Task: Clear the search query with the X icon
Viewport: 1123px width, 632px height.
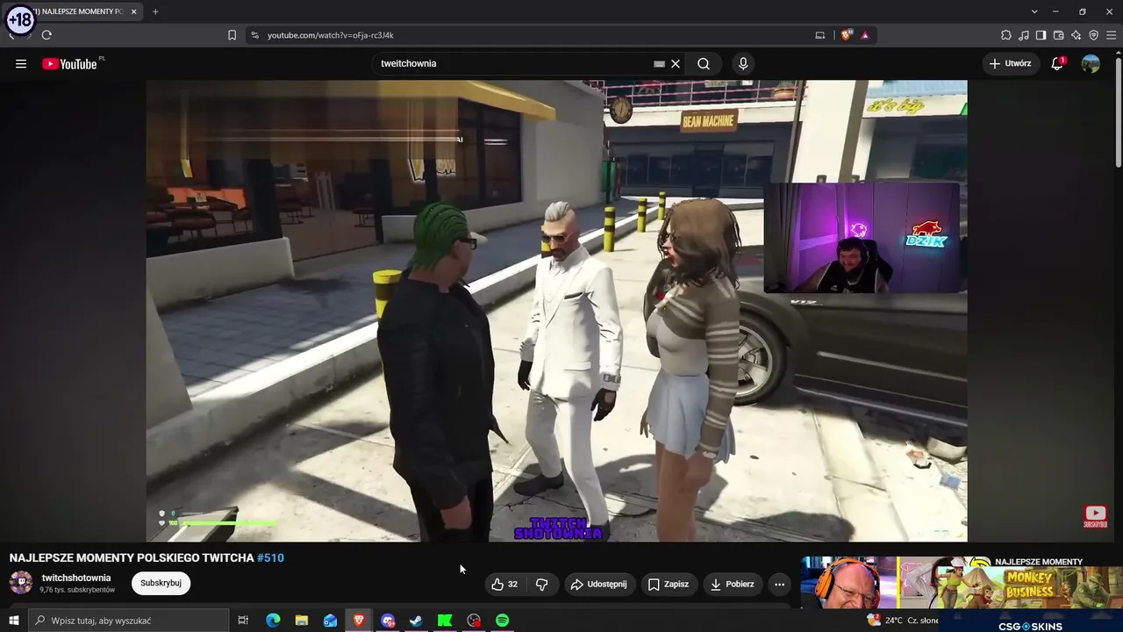Action: (x=676, y=63)
